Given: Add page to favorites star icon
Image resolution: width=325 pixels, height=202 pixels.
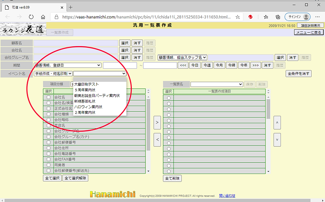Looking at the screenshot, I should pos(238,17).
